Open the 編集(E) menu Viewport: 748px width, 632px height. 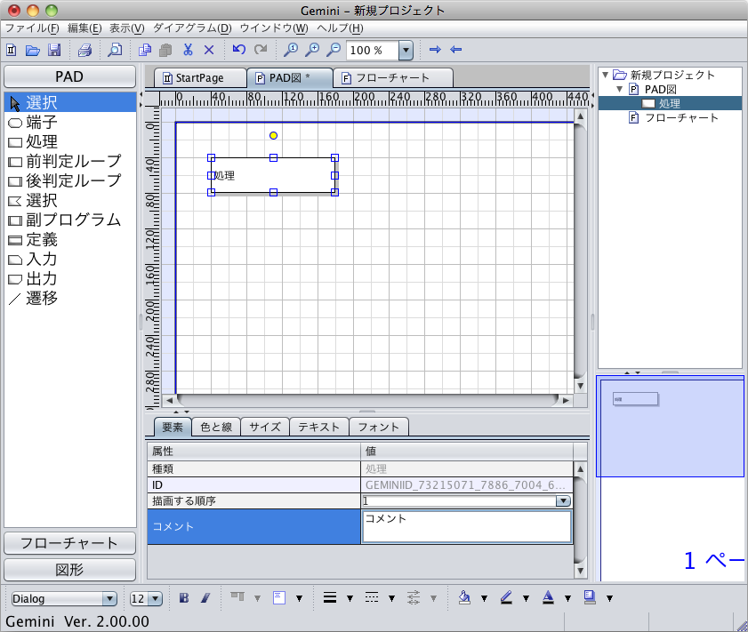click(84, 28)
